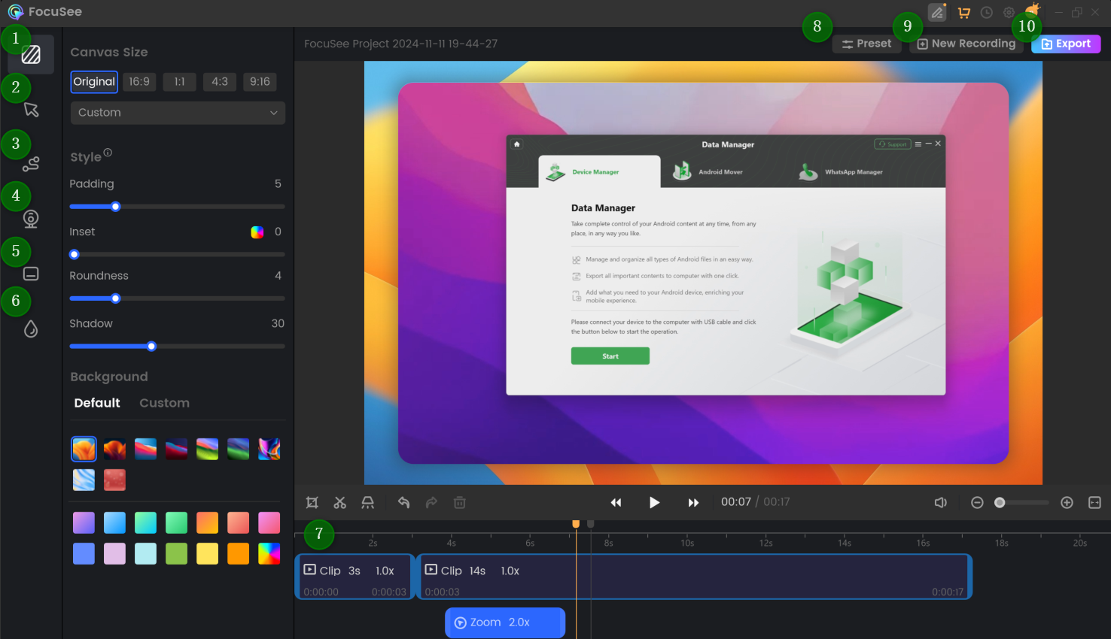The width and height of the screenshot is (1111, 639).
Task: Click the orange playhead marker
Action: pyautogui.click(x=576, y=523)
